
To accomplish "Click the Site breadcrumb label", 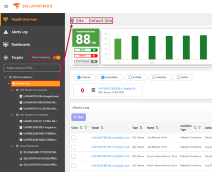I will [x=80, y=21].
